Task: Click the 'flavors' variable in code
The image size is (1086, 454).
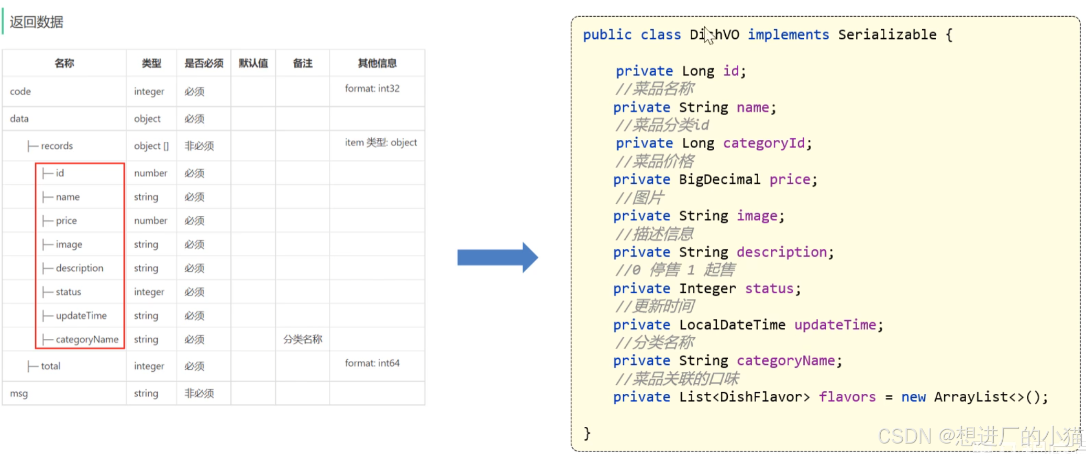Action: click(x=847, y=397)
